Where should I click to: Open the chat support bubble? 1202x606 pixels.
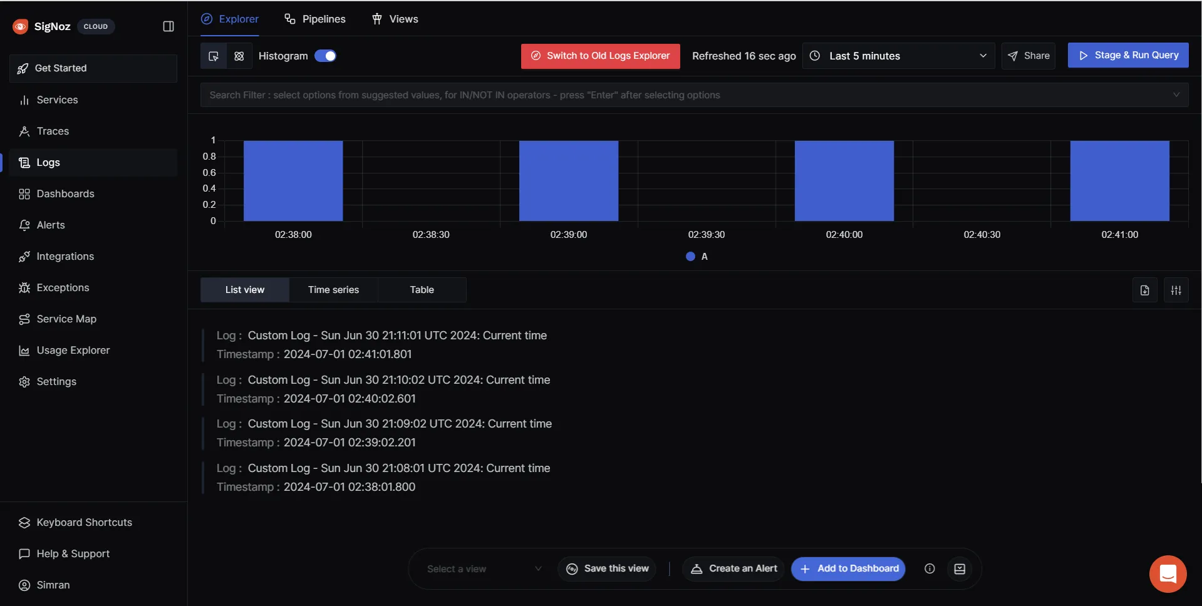pos(1168,574)
